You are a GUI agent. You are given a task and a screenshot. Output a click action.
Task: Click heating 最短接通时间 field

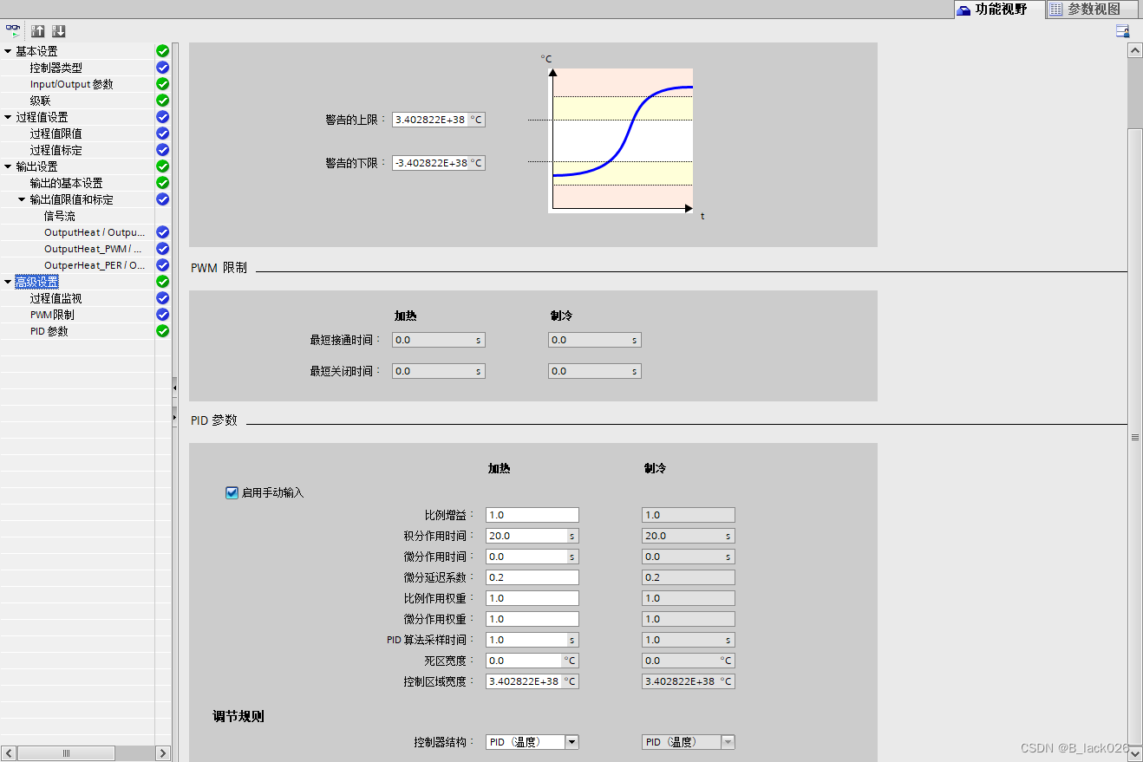point(439,340)
